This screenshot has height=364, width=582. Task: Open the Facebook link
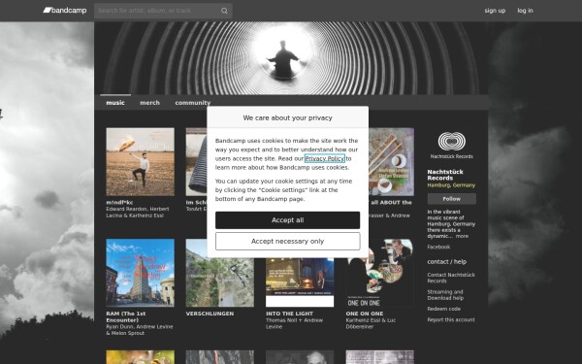pyautogui.click(x=438, y=247)
